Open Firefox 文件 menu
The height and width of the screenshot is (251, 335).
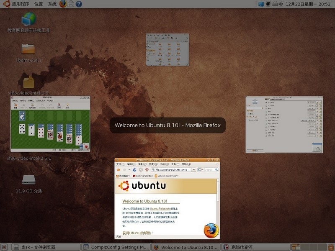tap(120, 164)
